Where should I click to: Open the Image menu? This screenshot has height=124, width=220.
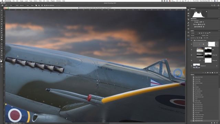(21, 1)
